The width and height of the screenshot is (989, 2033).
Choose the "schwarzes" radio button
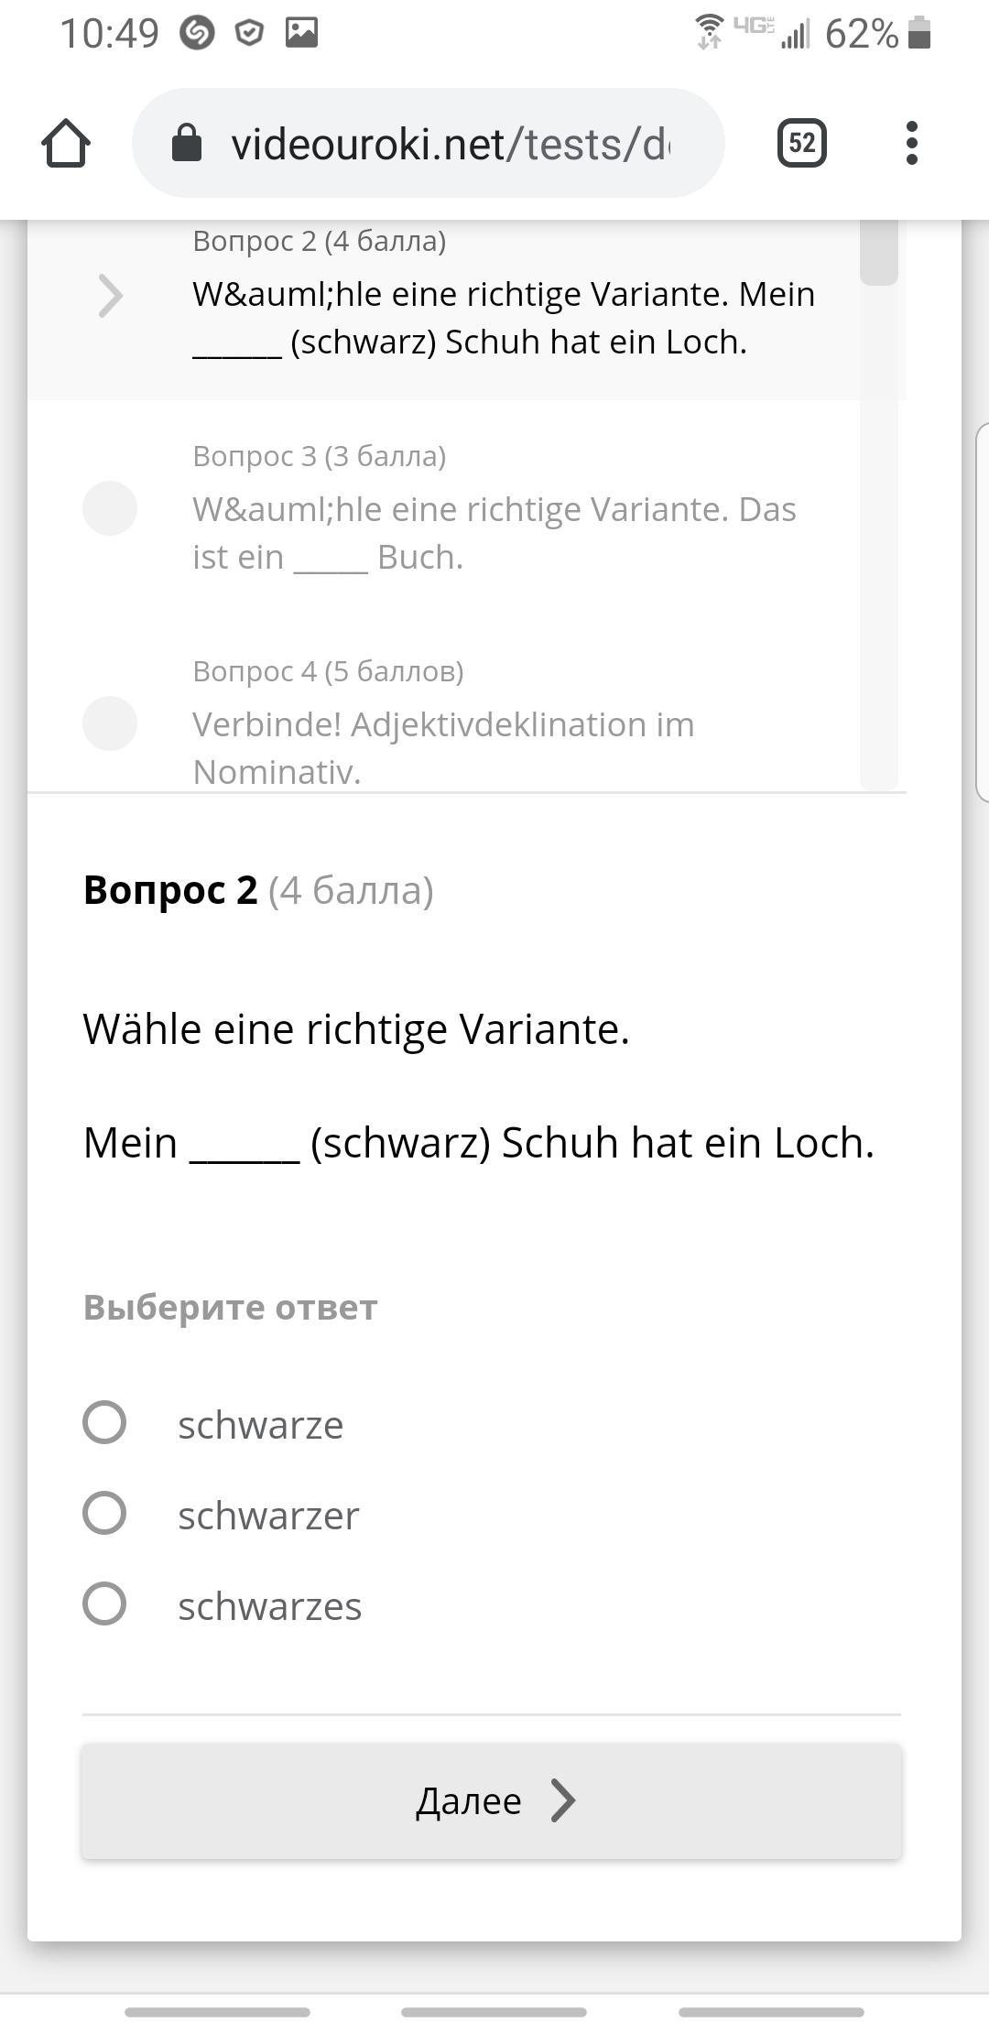click(104, 1604)
